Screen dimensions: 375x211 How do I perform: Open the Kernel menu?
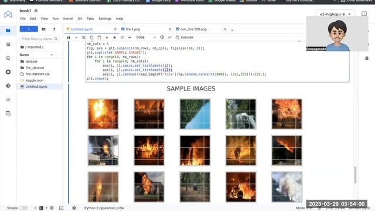(x=68, y=18)
